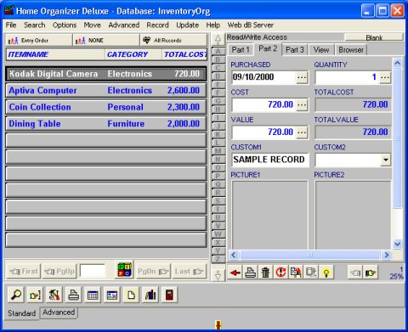Go to next record with right hand icon

pos(371,273)
